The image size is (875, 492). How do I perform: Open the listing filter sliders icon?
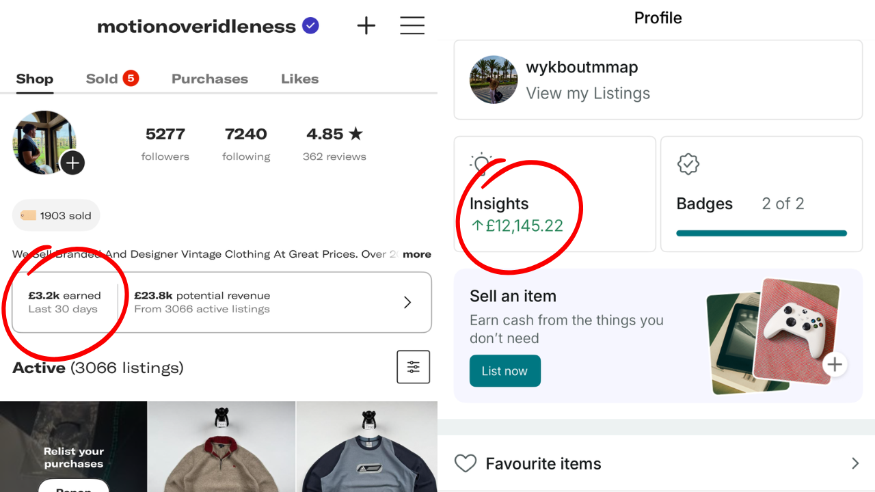414,367
